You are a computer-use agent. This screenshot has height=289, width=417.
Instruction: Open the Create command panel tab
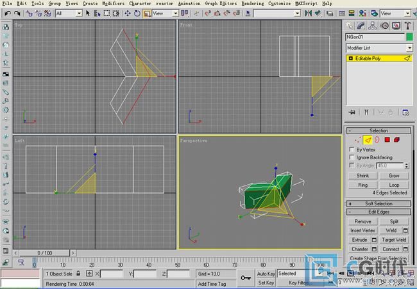coord(349,26)
